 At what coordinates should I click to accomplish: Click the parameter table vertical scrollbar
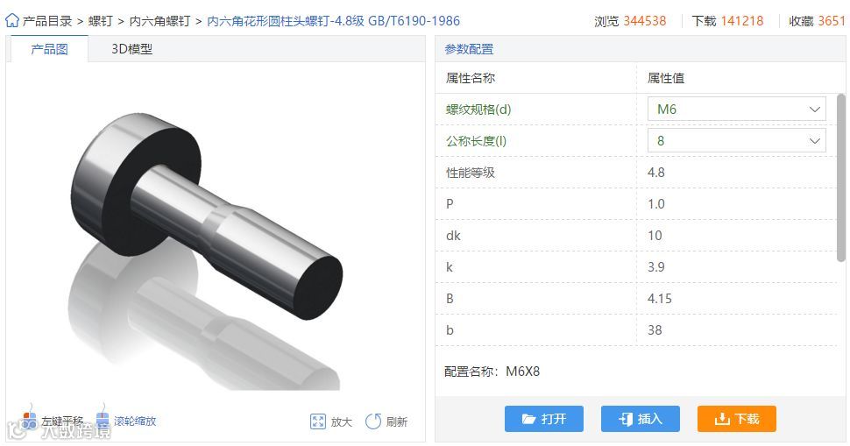click(840, 178)
